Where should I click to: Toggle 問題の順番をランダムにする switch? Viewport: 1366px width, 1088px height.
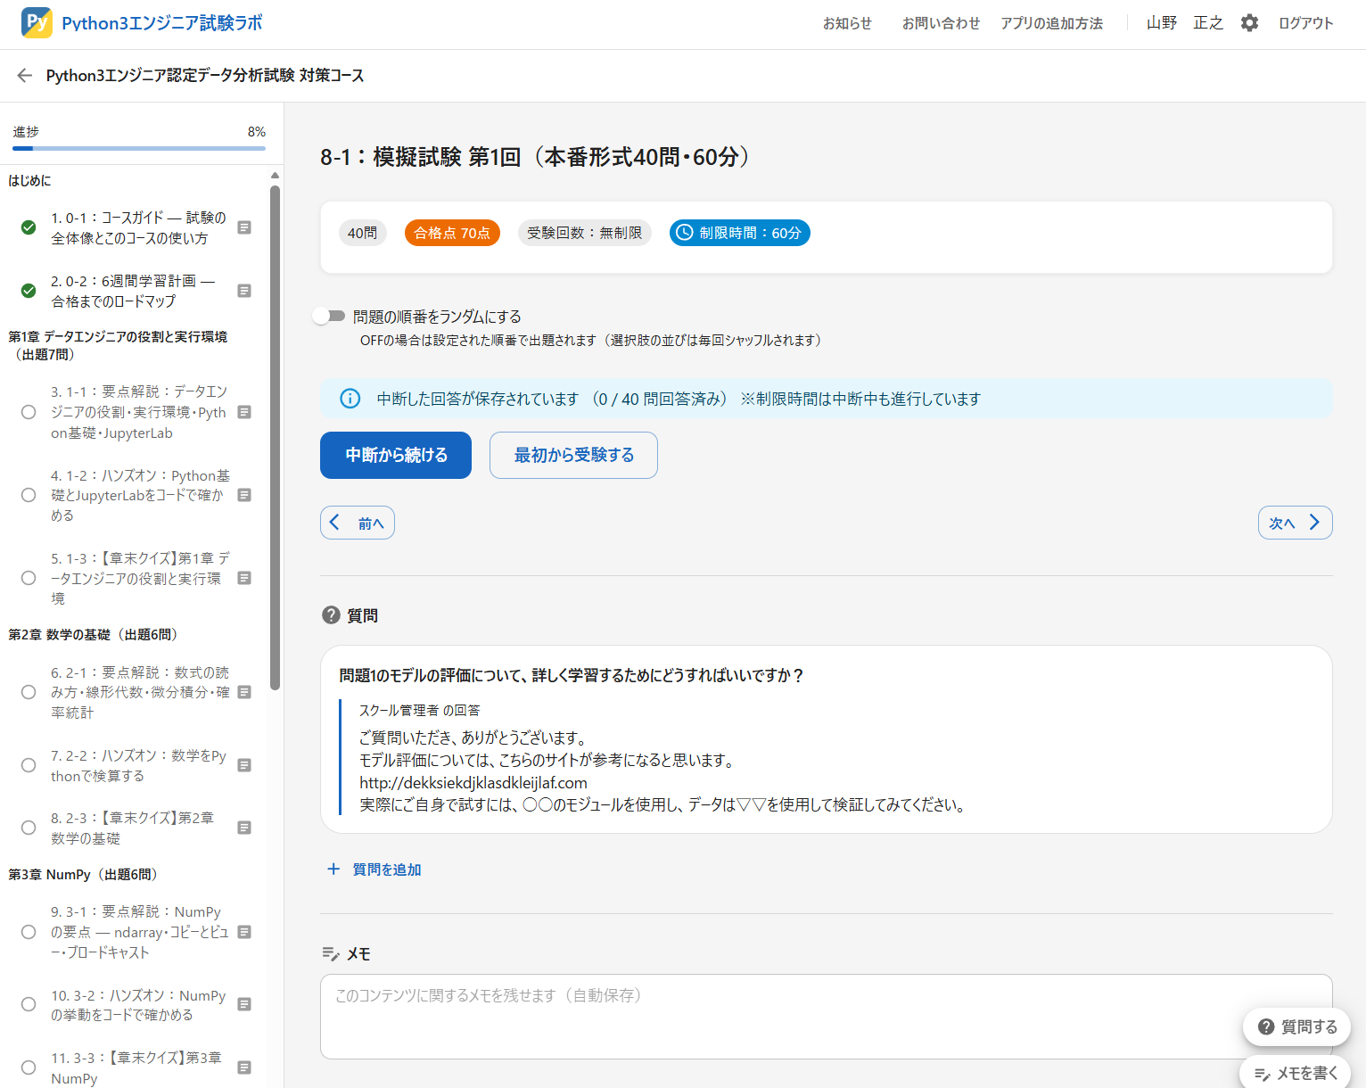click(329, 316)
